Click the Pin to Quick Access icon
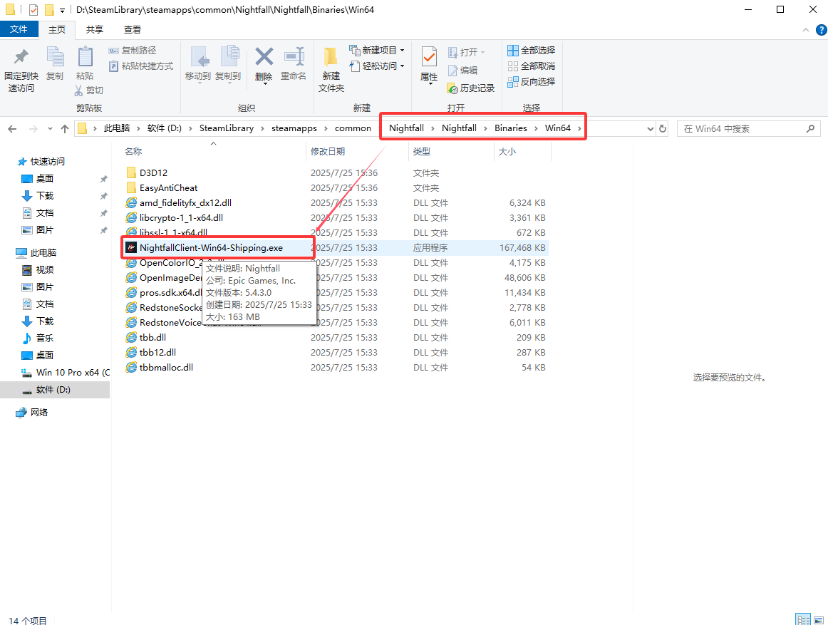 21,56
